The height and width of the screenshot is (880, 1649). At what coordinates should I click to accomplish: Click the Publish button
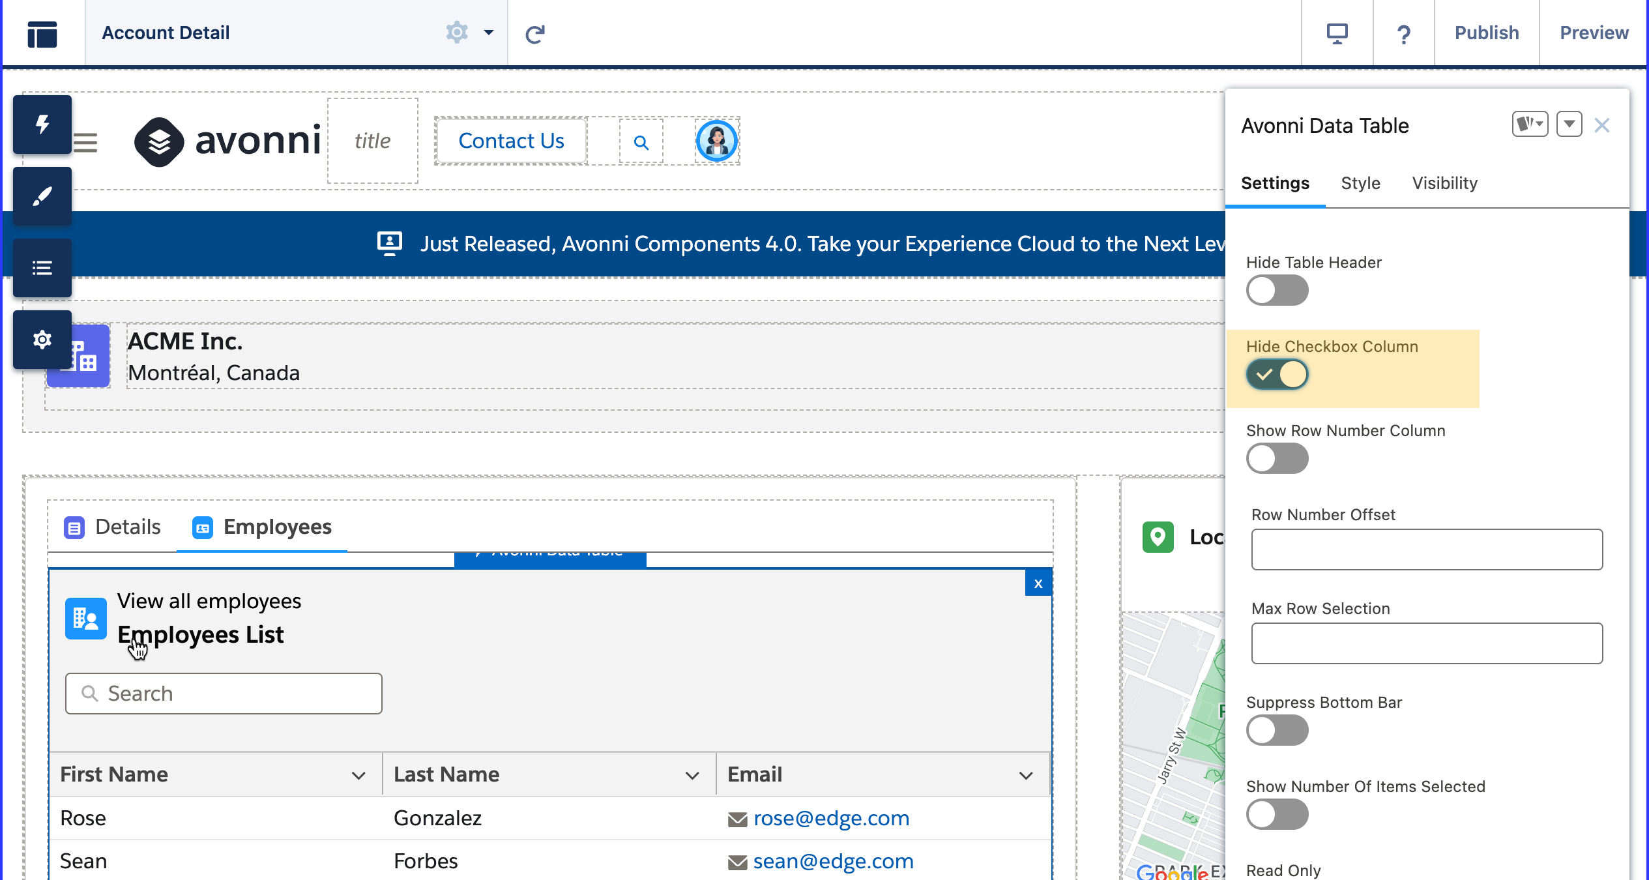(x=1486, y=33)
